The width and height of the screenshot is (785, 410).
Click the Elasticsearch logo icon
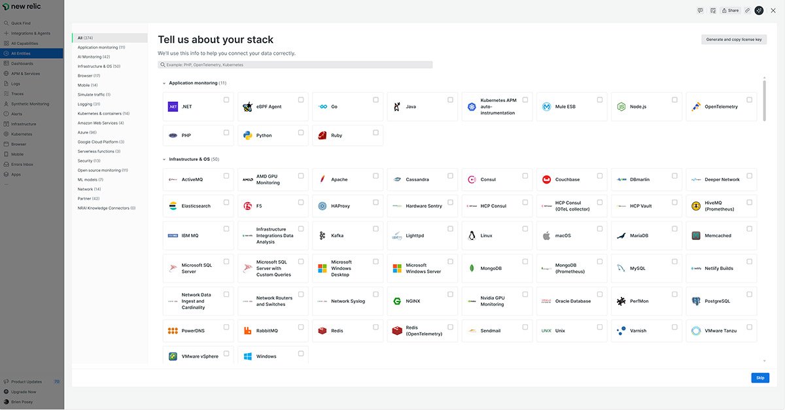click(x=173, y=206)
